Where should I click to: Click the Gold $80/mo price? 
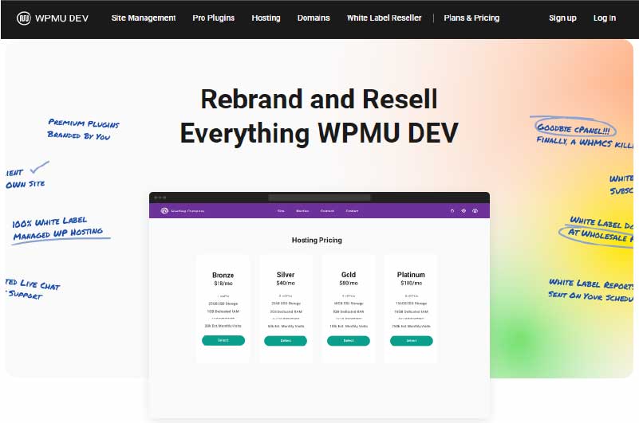coord(349,283)
